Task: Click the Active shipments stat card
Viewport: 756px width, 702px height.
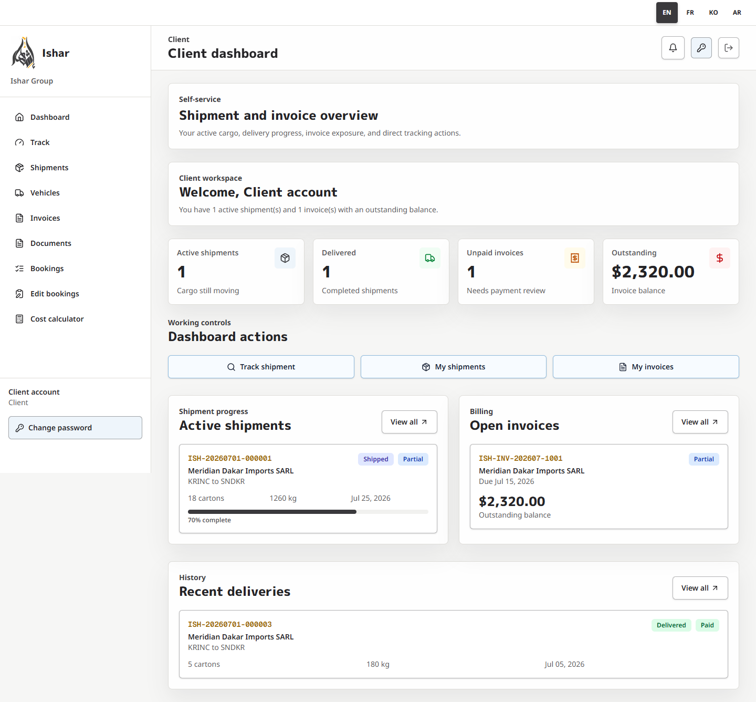Action: pyautogui.click(x=236, y=272)
